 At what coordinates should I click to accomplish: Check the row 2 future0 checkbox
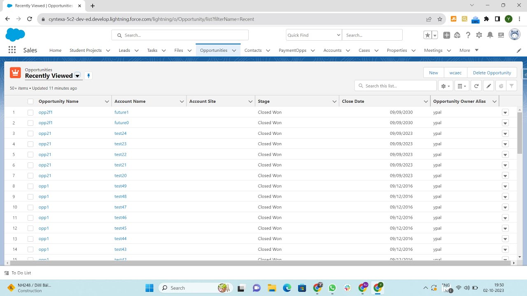point(30,123)
